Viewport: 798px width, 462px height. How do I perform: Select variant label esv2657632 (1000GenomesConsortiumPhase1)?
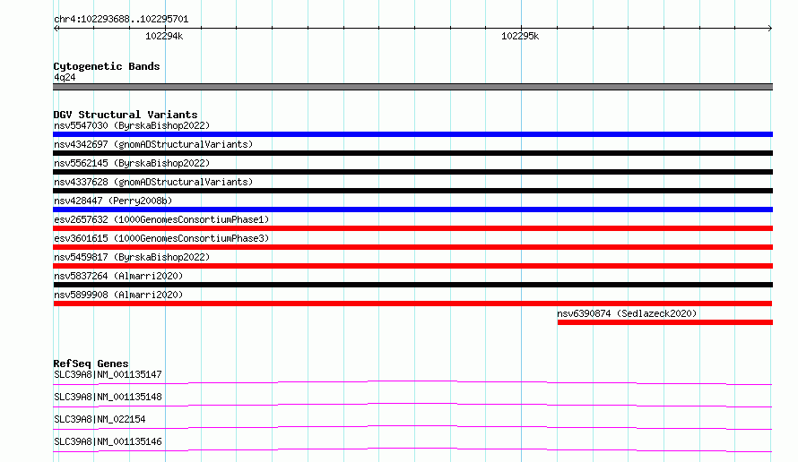tap(161, 219)
